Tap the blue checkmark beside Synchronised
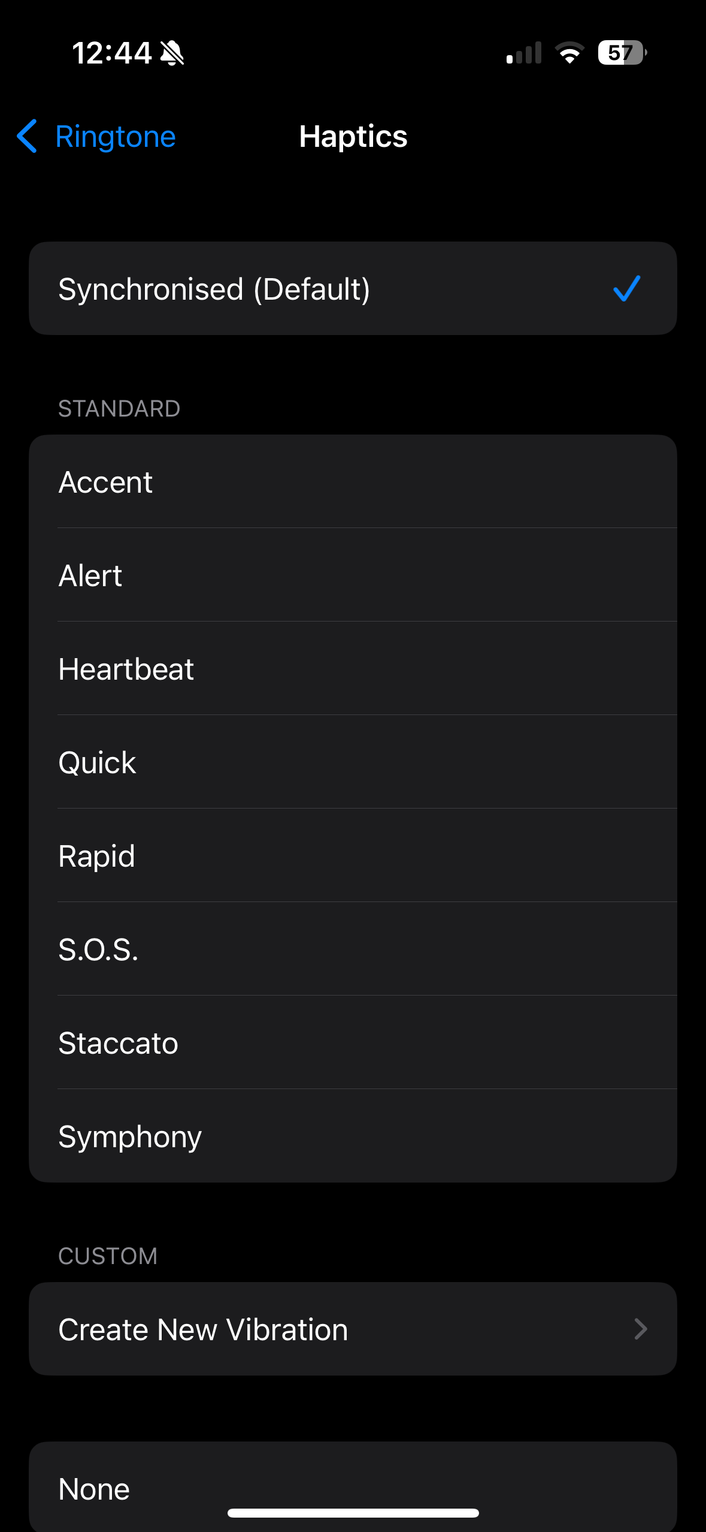 point(626,288)
